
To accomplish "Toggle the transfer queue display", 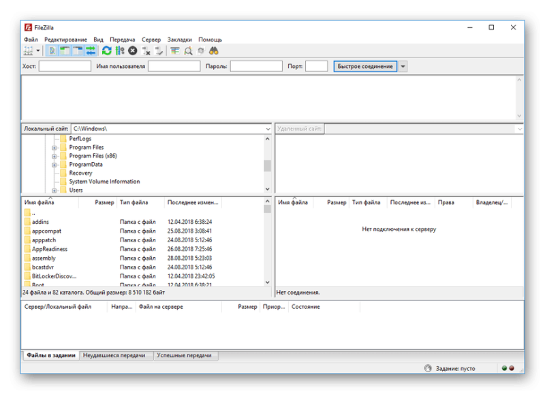I will (91, 51).
